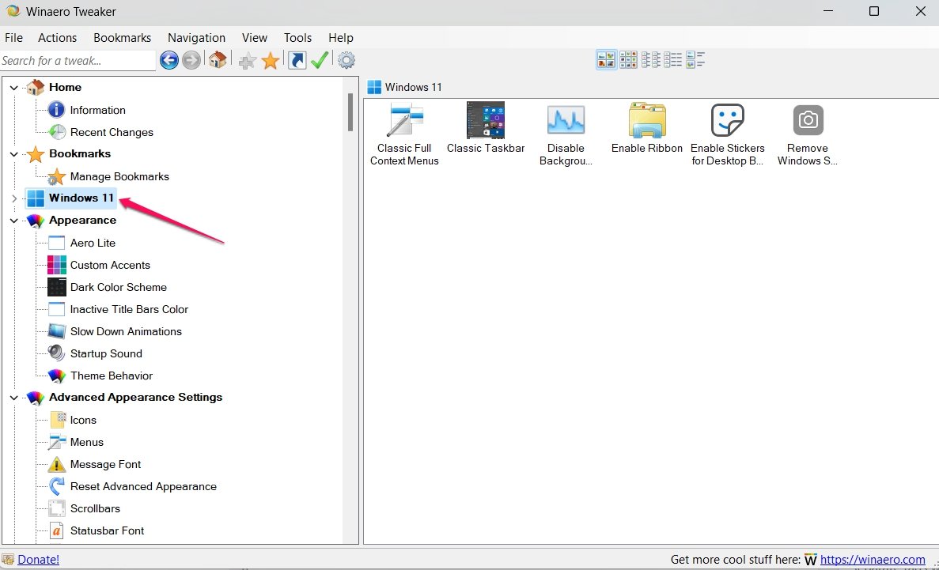Open the https://winaero.com link
The width and height of the screenshot is (939, 570).
[873, 559]
